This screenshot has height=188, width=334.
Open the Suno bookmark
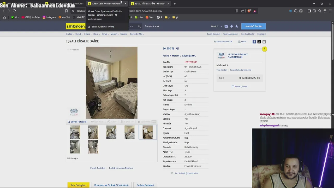click(x=150, y=17)
